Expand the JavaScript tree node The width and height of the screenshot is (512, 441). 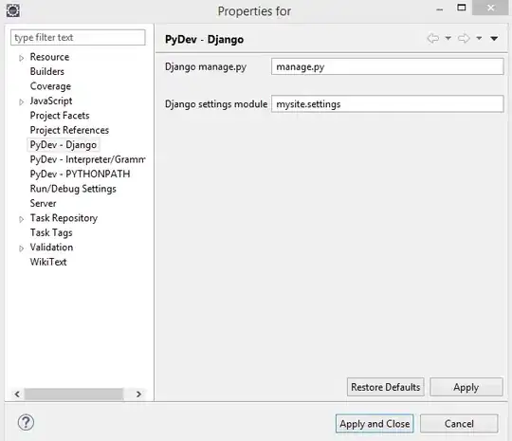tap(21, 101)
